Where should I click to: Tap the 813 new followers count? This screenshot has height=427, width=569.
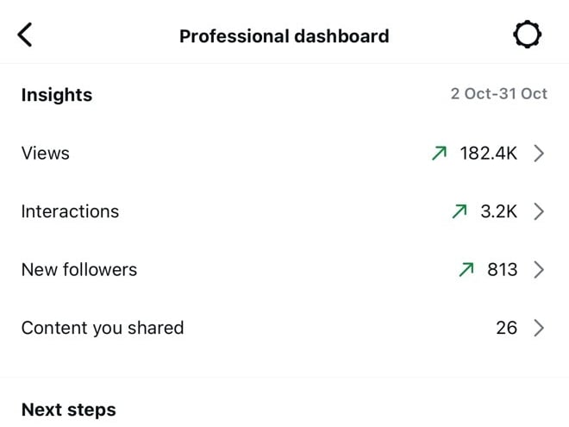tap(503, 269)
